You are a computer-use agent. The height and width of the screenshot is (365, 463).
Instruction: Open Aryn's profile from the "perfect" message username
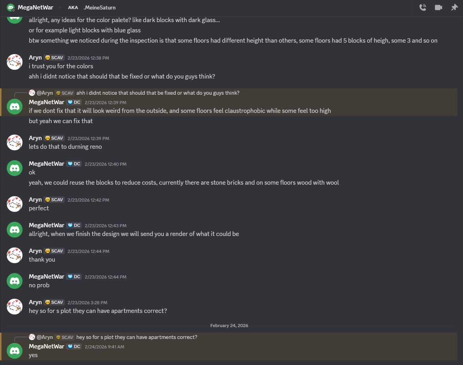[x=35, y=200]
